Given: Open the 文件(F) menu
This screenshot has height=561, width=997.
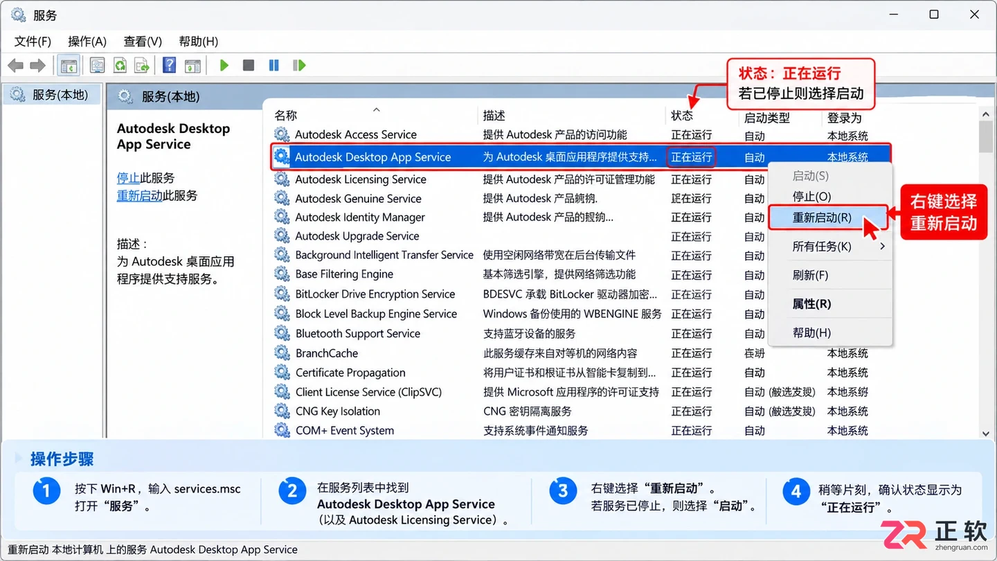Looking at the screenshot, I should click(33, 42).
